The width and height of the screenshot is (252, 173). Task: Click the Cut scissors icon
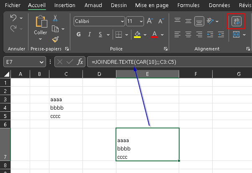click(55, 18)
